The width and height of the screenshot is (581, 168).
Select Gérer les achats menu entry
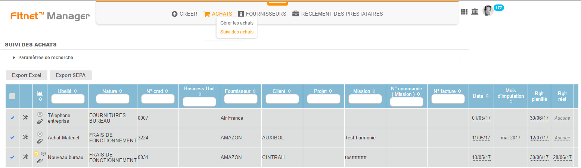tap(237, 23)
